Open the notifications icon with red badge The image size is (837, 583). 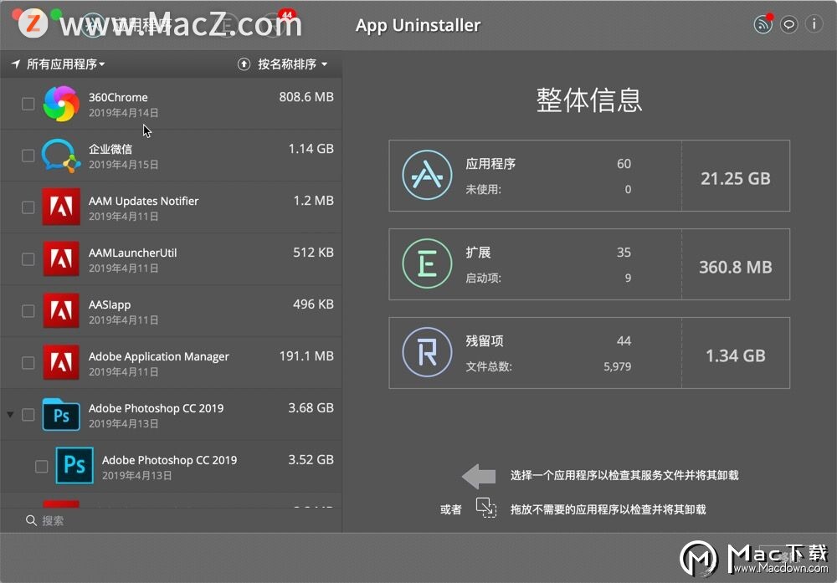(x=763, y=24)
